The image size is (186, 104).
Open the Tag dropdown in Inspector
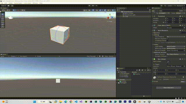point(164,13)
